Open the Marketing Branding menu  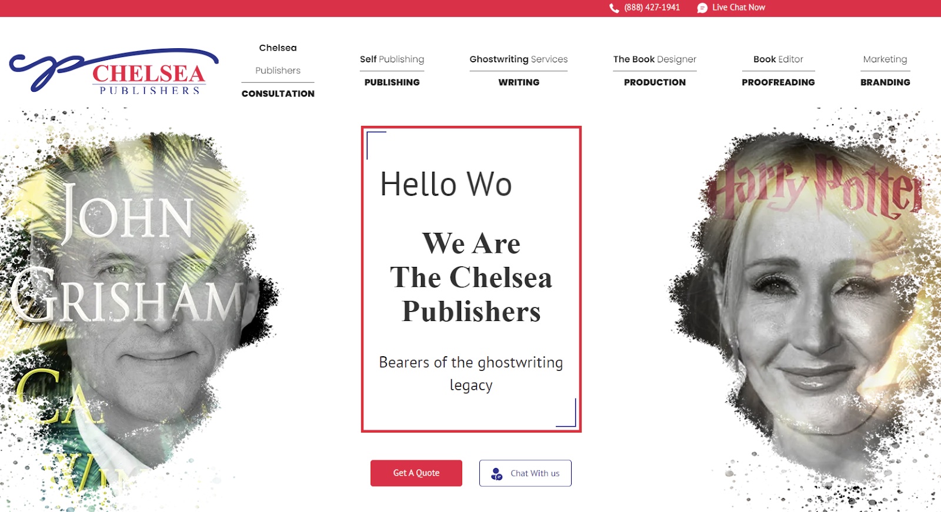[x=885, y=71]
